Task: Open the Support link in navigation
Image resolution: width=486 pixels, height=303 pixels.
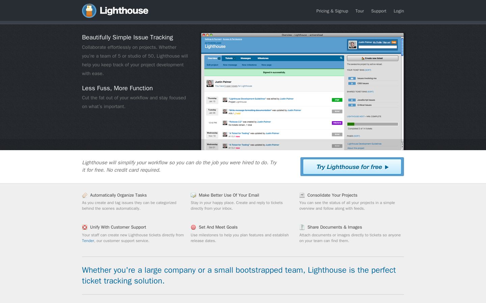Action: pos(379,11)
